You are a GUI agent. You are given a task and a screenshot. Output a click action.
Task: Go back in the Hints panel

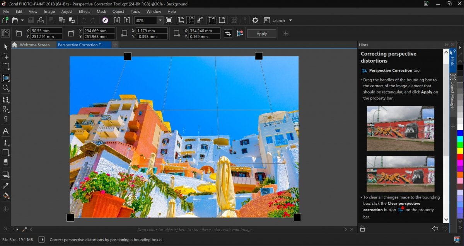point(435,229)
